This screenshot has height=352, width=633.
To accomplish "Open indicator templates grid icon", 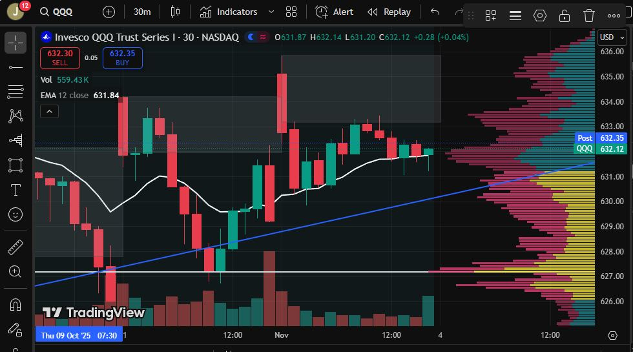I will pos(291,12).
